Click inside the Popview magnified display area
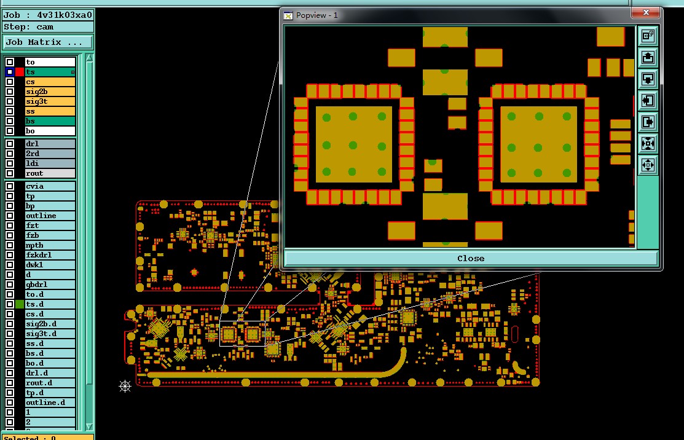 [x=460, y=136]
